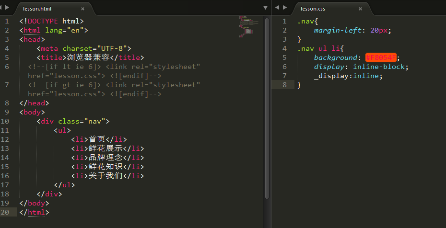Click the minimap preview of lesson.html
The height and width of the screenshot is (228, 446).
click(248, 27)
